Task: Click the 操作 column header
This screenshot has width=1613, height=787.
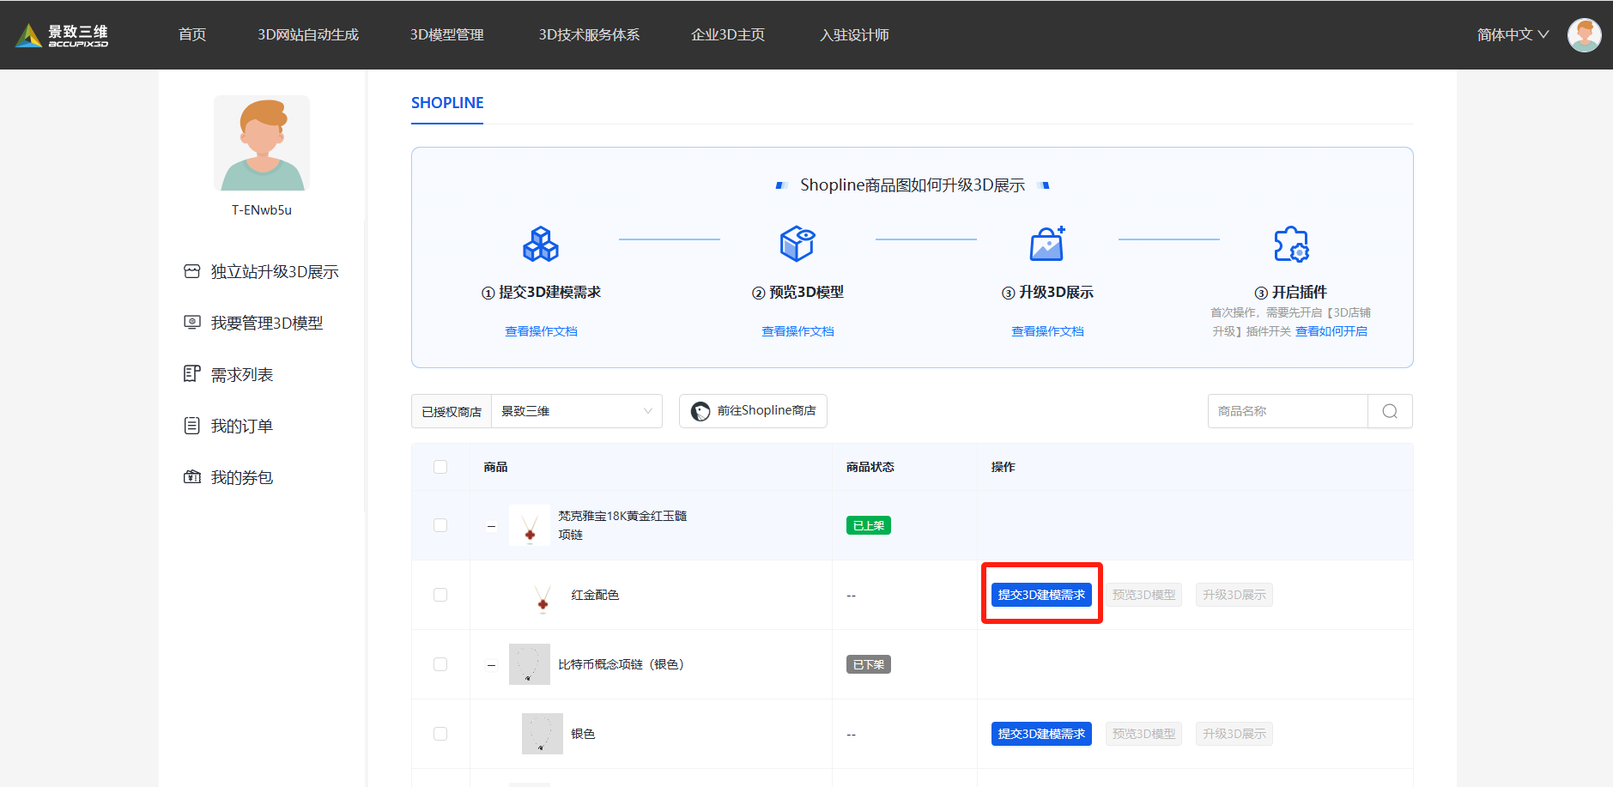Action: click(x=1003, y=467)
